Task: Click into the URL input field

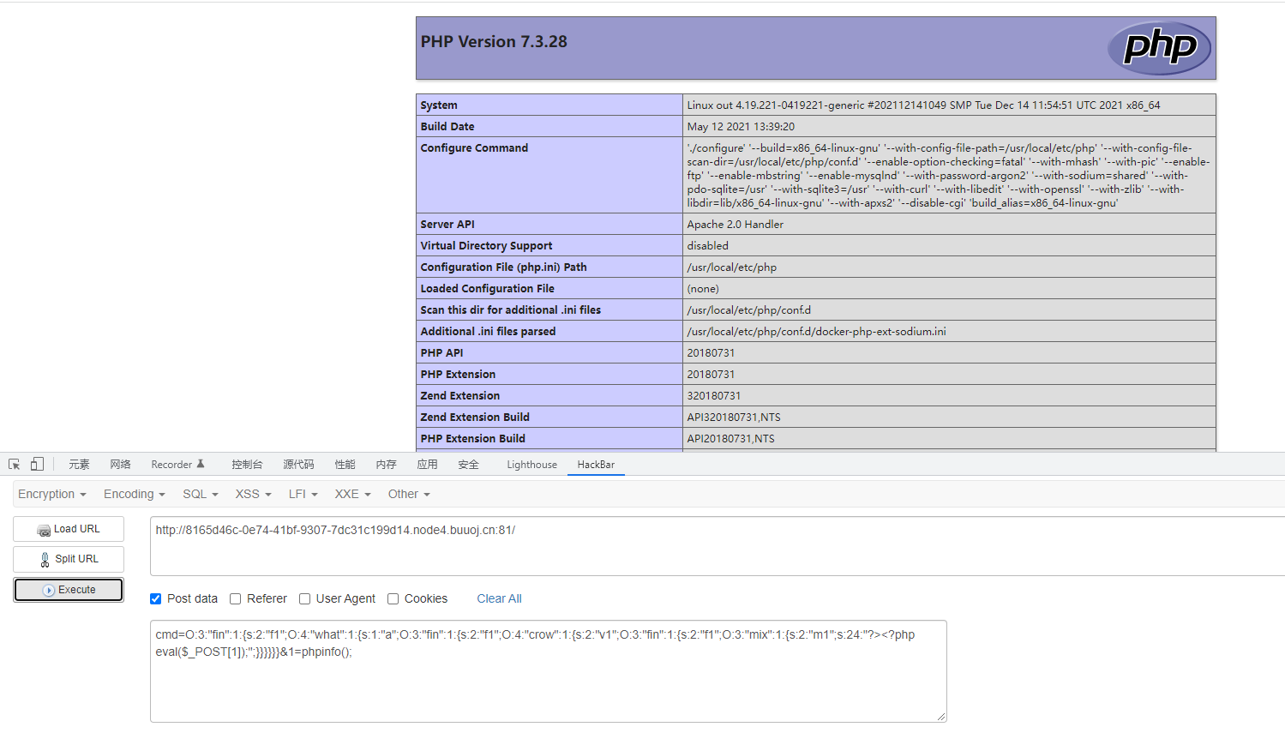Action: 718,546
